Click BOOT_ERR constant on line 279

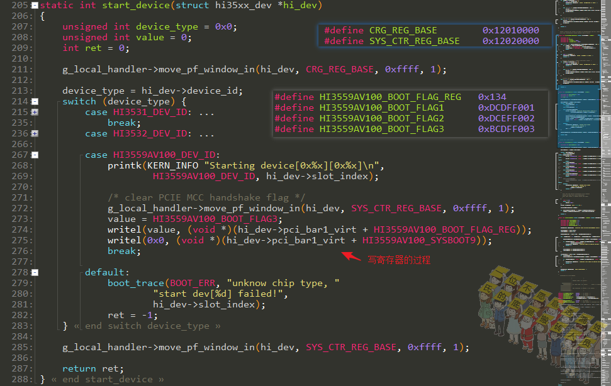click(193, 284)
